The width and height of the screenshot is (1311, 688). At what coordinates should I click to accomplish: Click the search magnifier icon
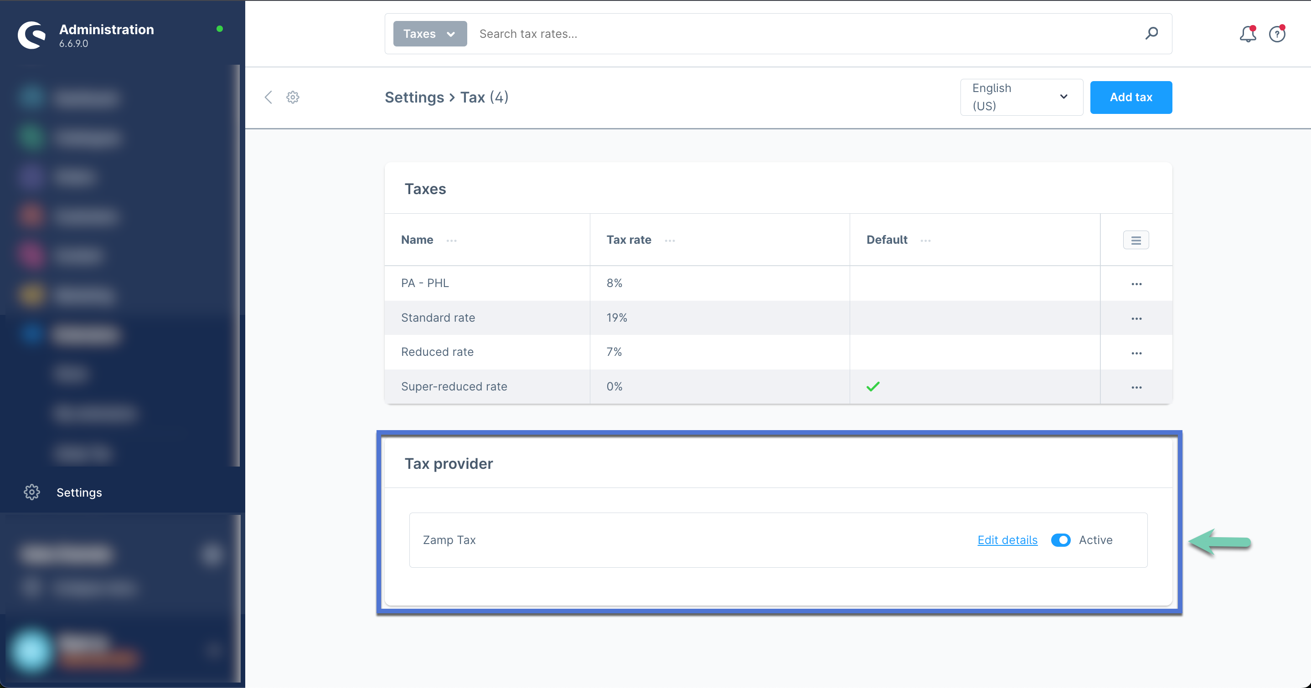1152,34
